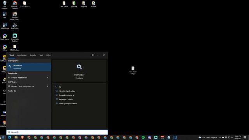This screenshot has height=140, width=249.
Task: Click the taskbar clock and date
Action: tap(238, 137)
